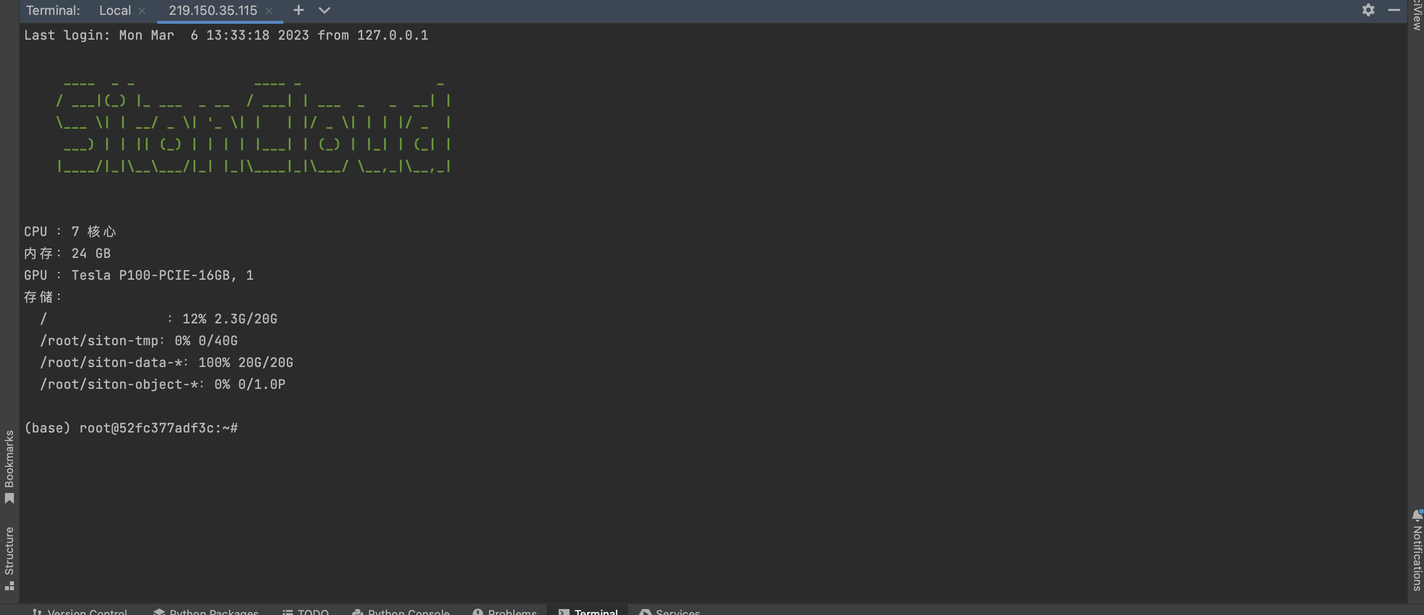Click the Terminal tool window button
The width and height of the screenshot is (1424, 615).
587,611
